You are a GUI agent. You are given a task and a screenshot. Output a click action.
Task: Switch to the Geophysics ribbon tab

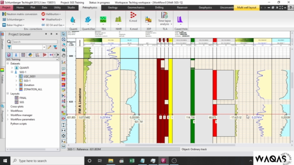point(205,7)
